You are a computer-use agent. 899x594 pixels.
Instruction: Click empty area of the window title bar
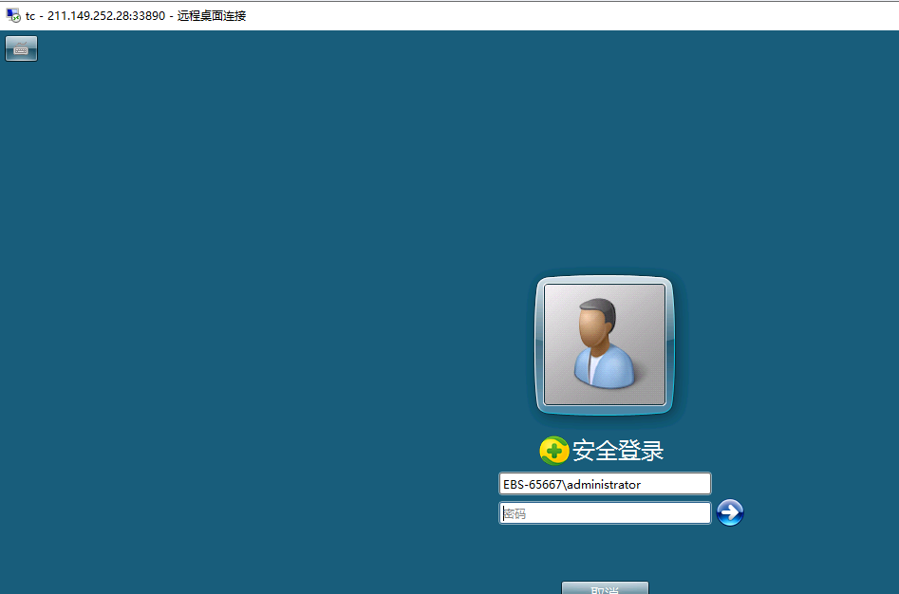coord(570,16)
